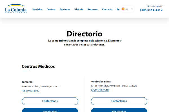The image size is (169, 112).
Task: Click Pembroke Pines phone (954) 518-6540
Action: [100, 90]
